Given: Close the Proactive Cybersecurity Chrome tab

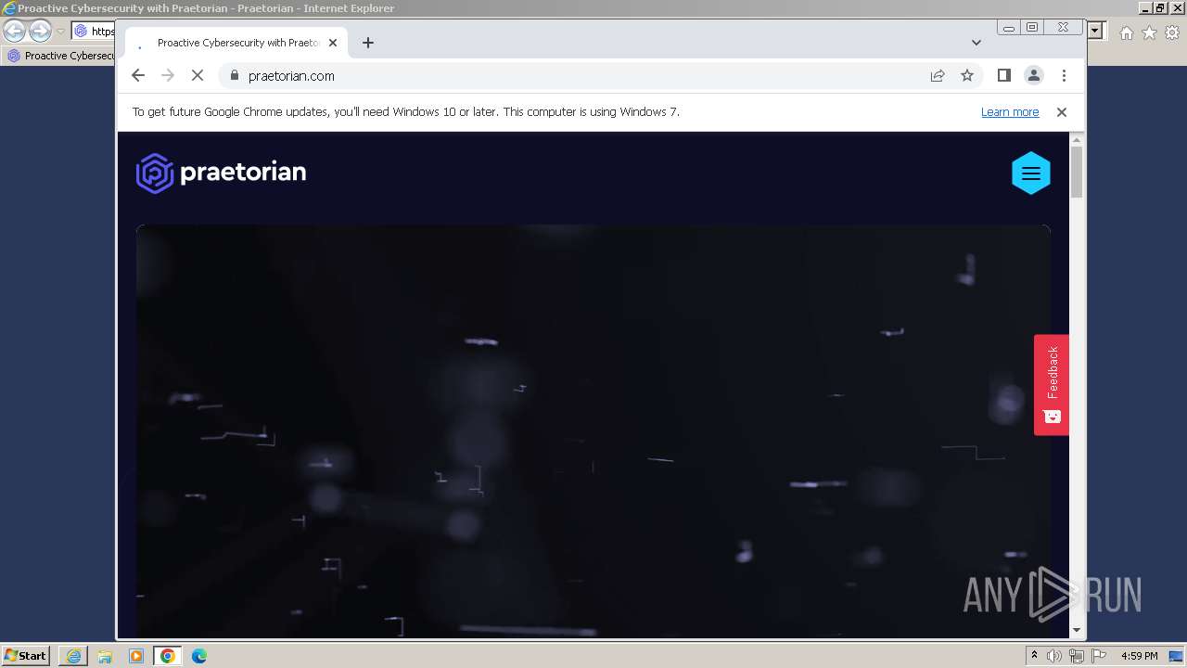Looking at the screenshot, I should [x=333, y=43].
